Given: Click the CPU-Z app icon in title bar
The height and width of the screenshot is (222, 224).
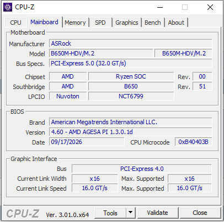Looking at the screenshot, I should (8, 7).
